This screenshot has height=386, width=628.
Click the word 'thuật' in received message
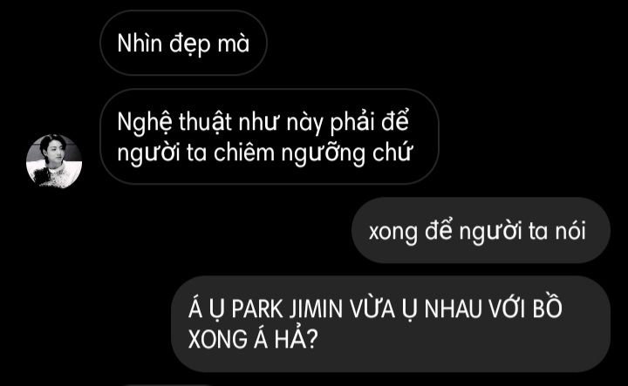205,122
